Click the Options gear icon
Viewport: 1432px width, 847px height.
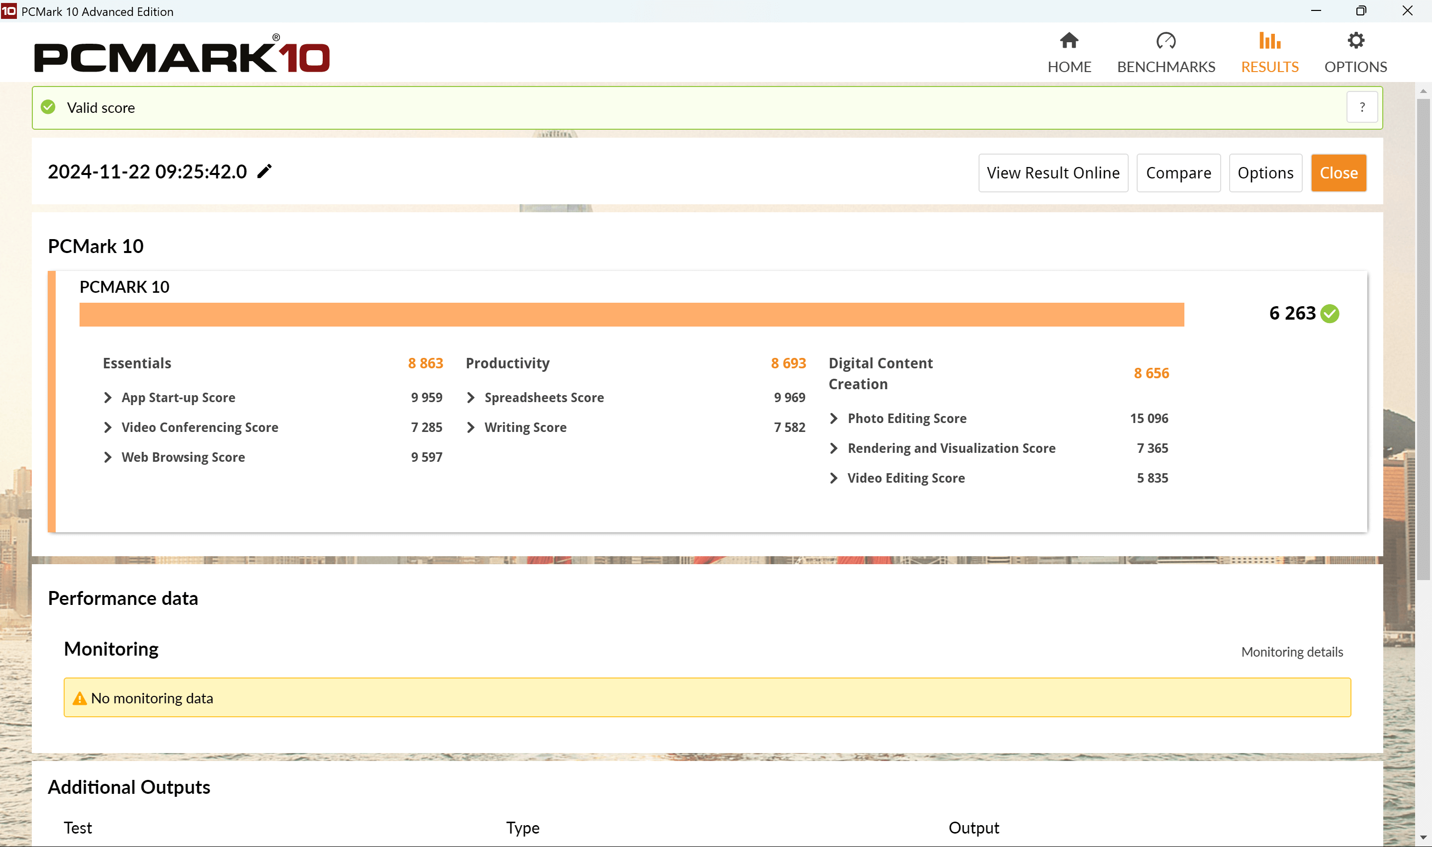click(1355, 41)
